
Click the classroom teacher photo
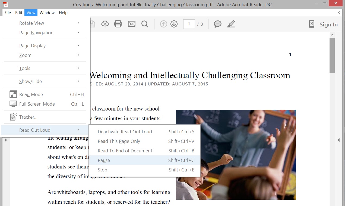[236, 155]
